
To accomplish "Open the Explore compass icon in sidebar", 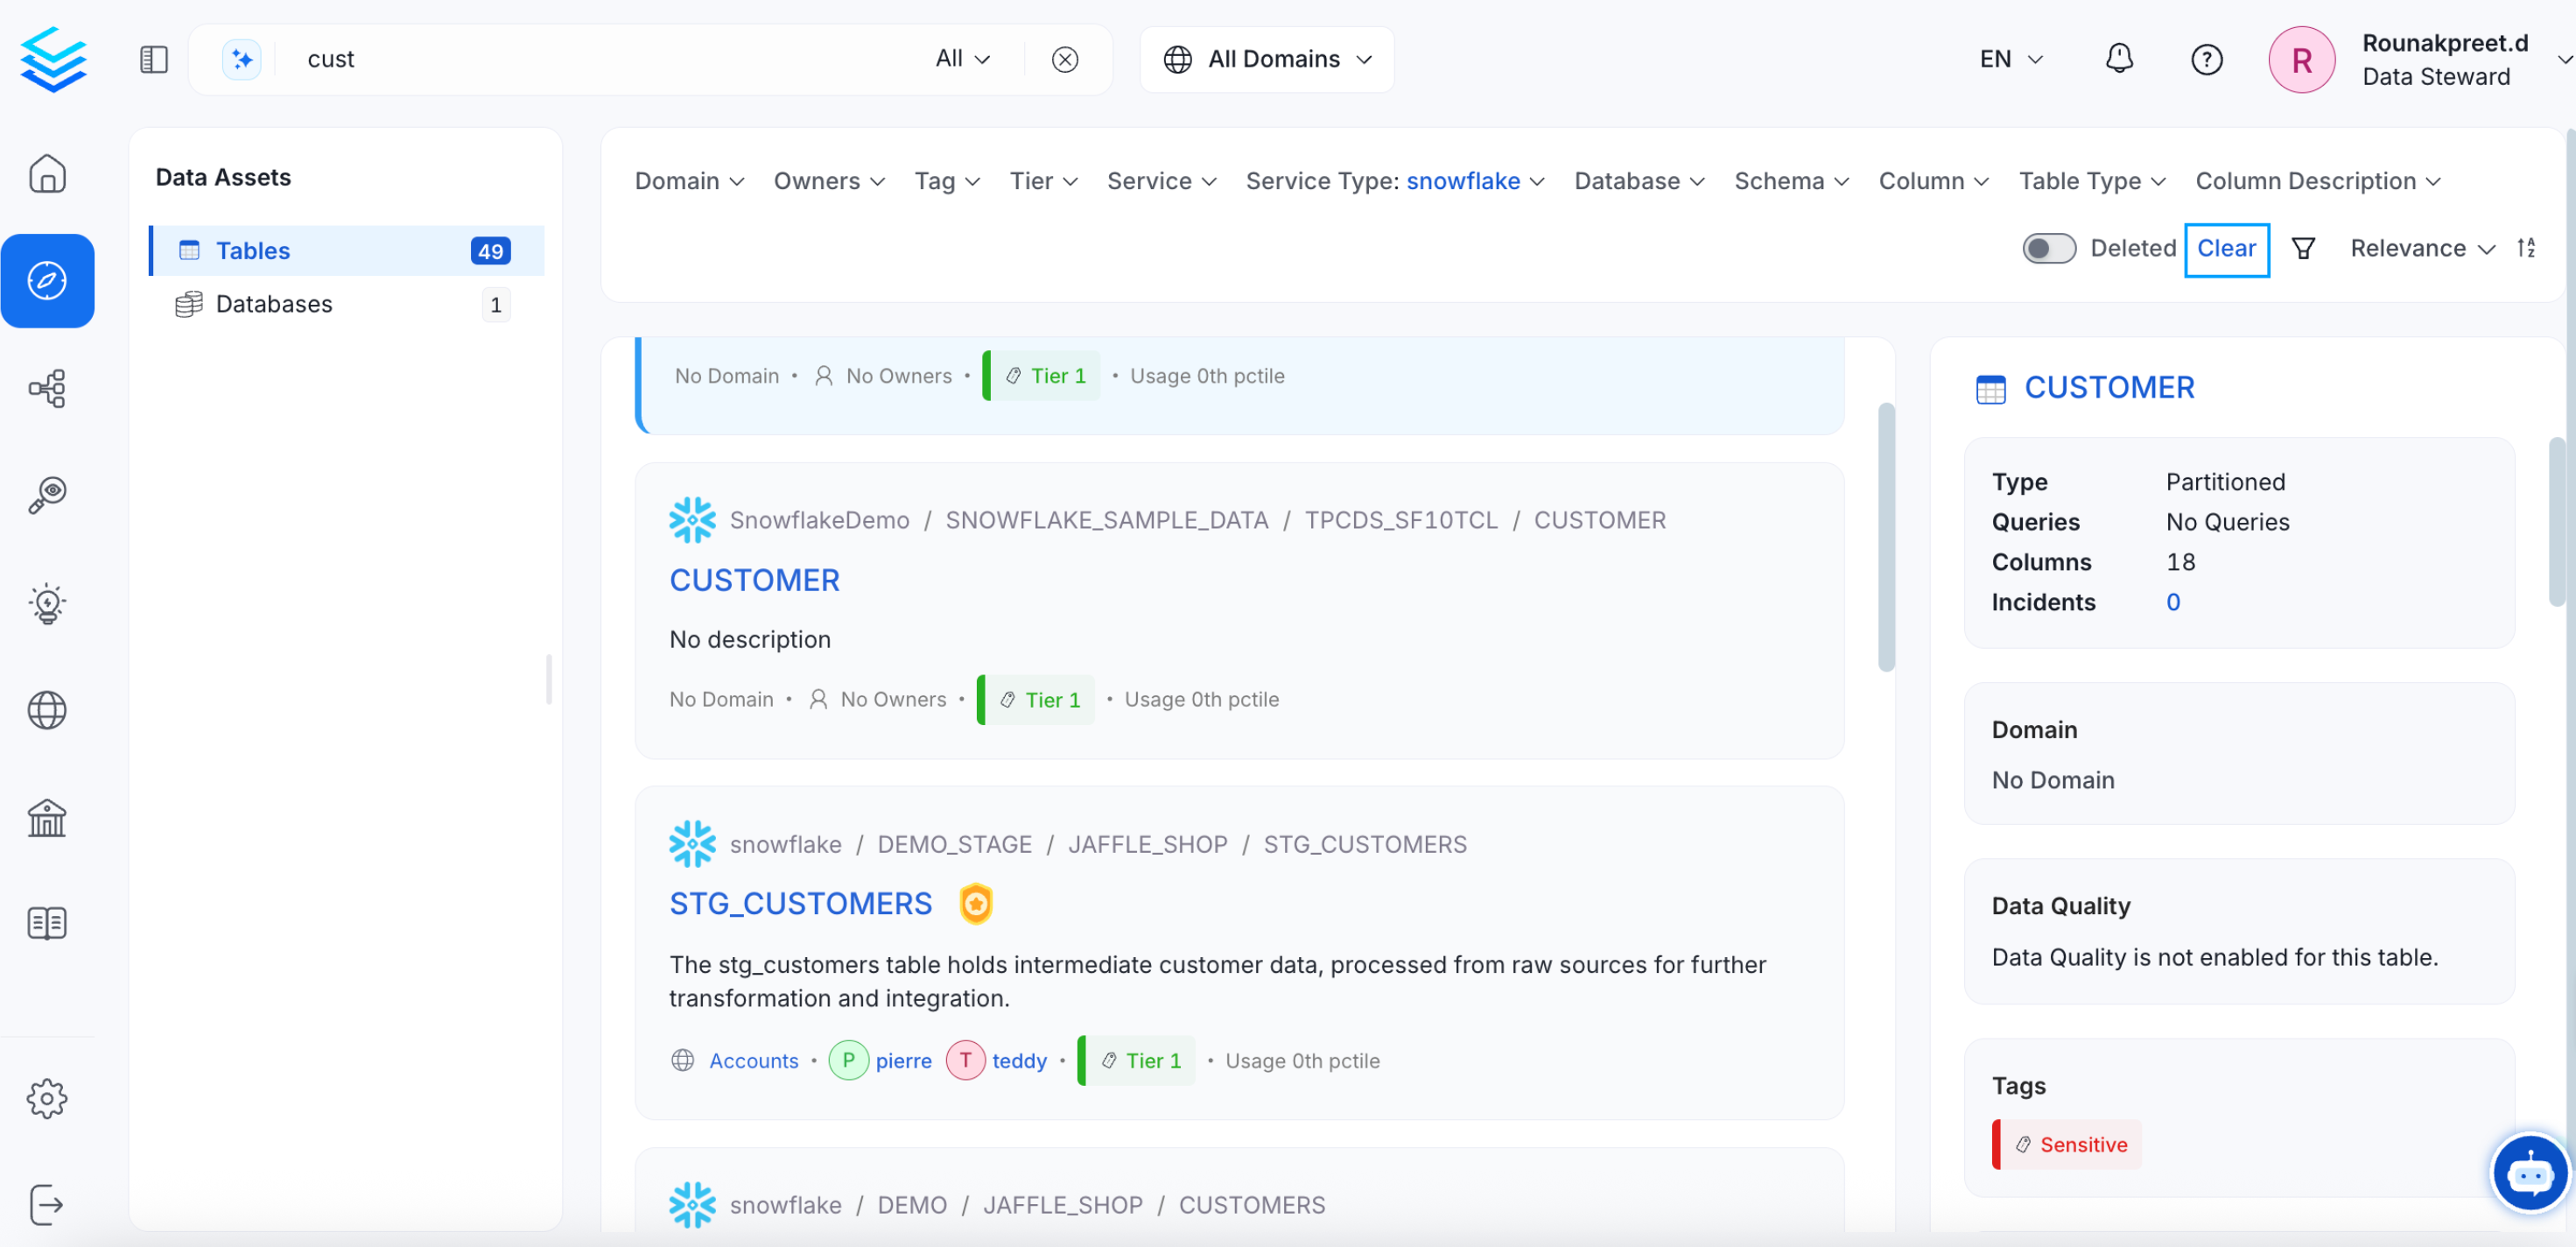I will [x=47, y=281].
